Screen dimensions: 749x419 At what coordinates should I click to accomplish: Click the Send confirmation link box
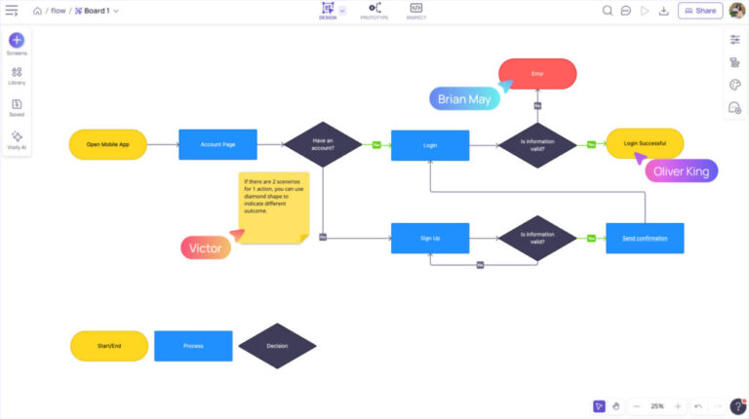pyautogui.click(x=645, y=238)
